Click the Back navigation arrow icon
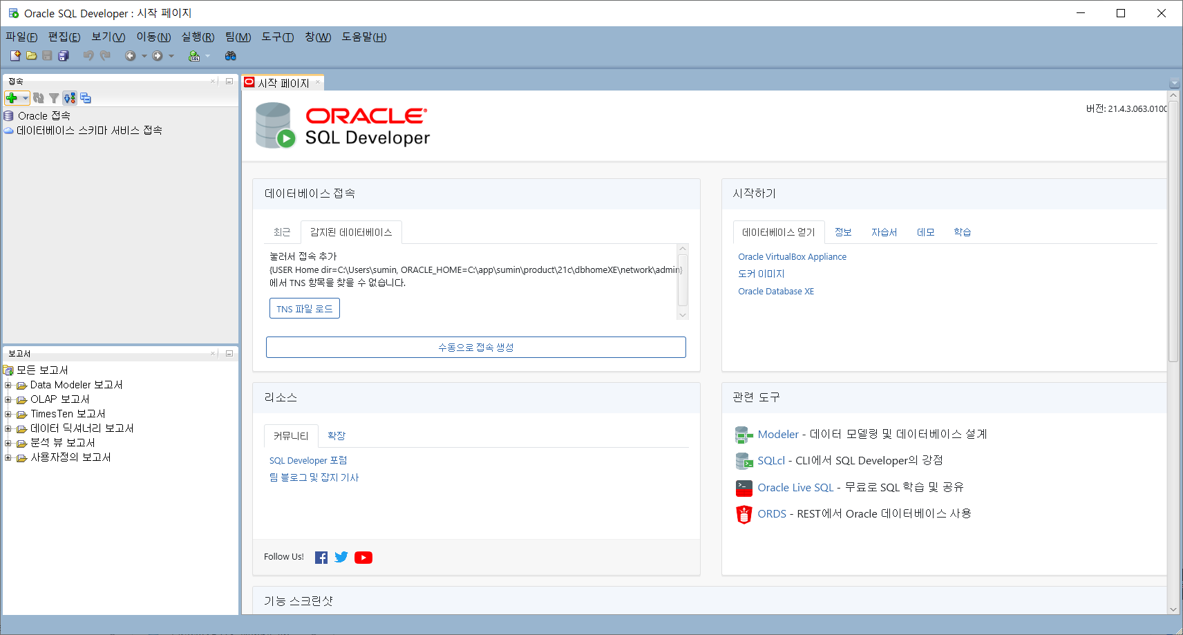This screenshot has width=1183, height=635. [130, 56]
